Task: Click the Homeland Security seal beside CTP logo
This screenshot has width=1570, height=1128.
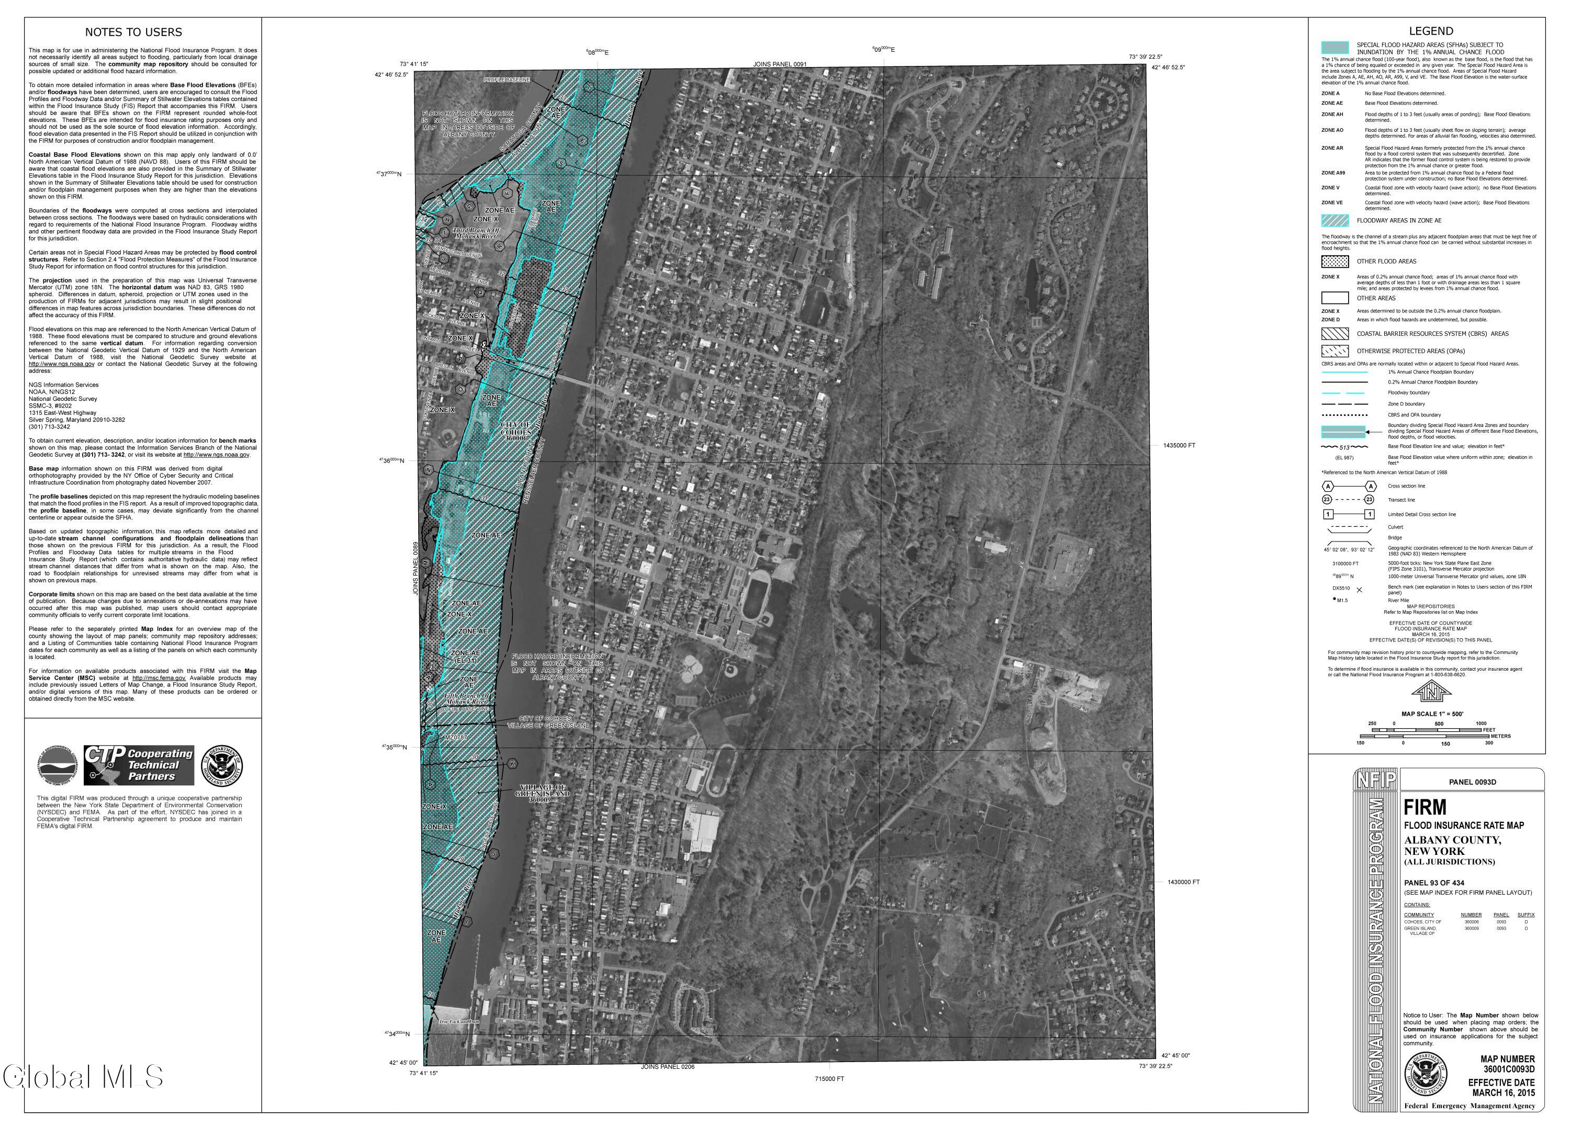Action: [x=221, y=765]
